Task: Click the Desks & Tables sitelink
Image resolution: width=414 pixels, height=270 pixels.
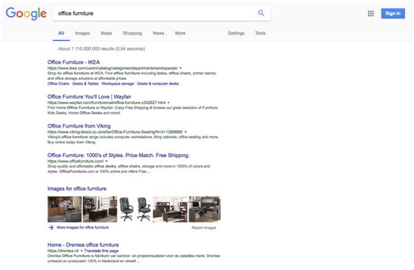Action: pyautogui.click(x=86, y=83)
